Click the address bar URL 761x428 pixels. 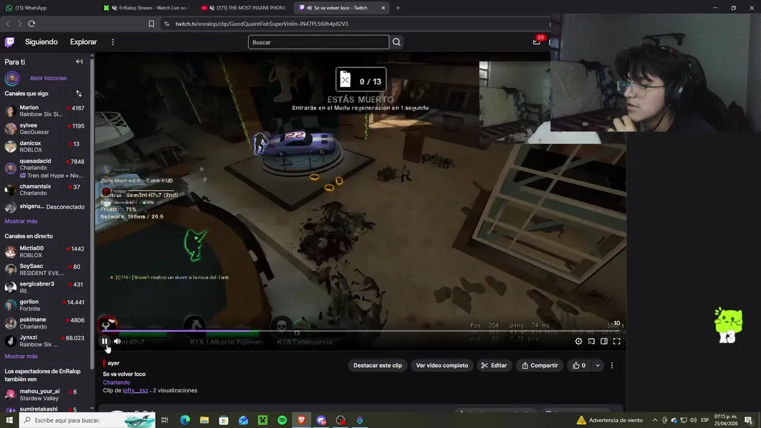(x=262, y=24)
